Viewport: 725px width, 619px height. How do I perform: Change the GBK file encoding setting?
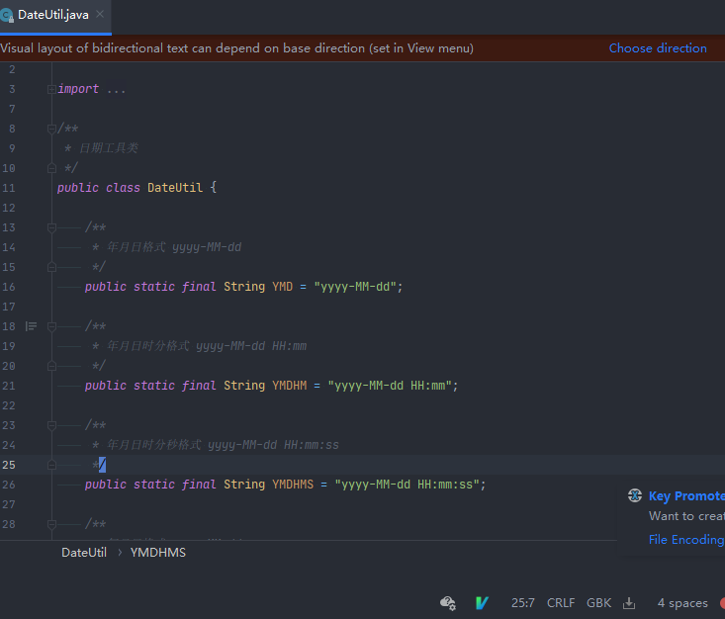[598, 603]
